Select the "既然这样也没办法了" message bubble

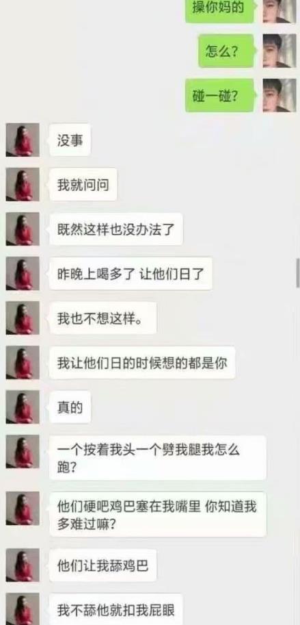point(115,229)
